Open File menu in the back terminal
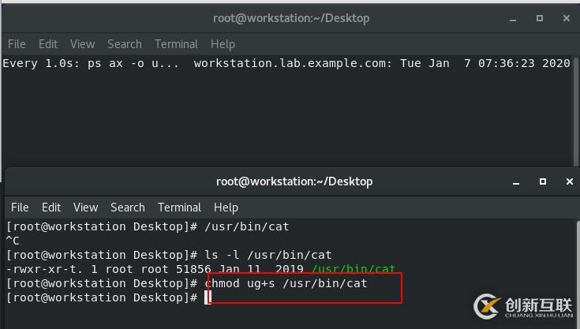 (x=17, y=44)
